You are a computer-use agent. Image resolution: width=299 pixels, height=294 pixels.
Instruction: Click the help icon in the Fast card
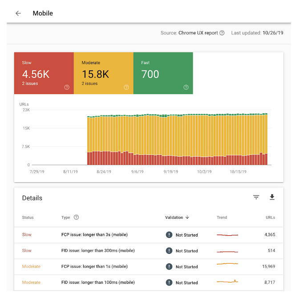pos(186,87)
